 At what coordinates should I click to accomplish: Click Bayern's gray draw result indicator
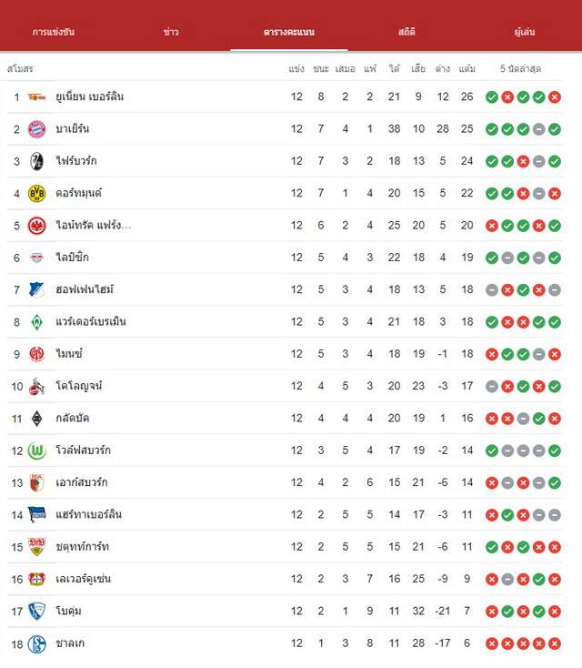click(538, 129)
